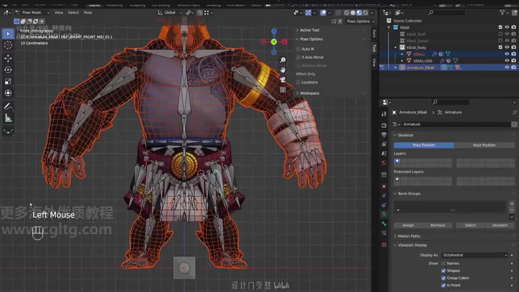Open the Pose menu in header
Screen dimensions: 519x292
coord(88,13)
